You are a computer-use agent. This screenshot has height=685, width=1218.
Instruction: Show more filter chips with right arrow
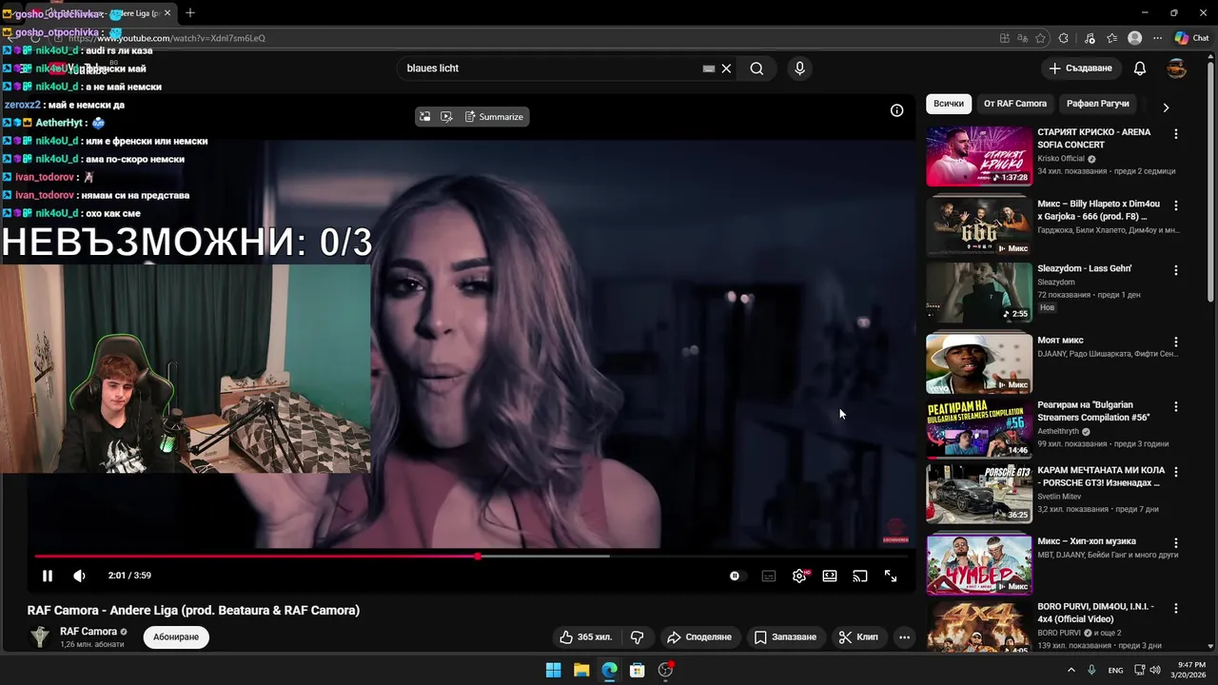click(x=1166, y=108)
